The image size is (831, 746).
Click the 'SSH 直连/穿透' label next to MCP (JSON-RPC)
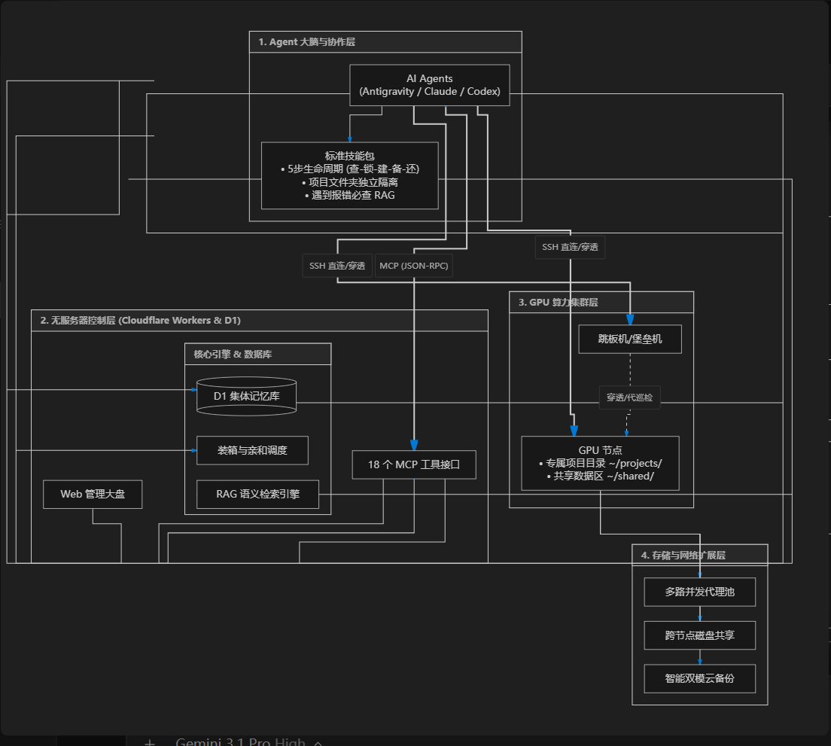(x=337, y=266)
